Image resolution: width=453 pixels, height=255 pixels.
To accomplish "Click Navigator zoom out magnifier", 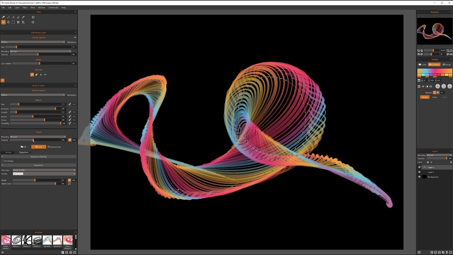I will [418, 51].
